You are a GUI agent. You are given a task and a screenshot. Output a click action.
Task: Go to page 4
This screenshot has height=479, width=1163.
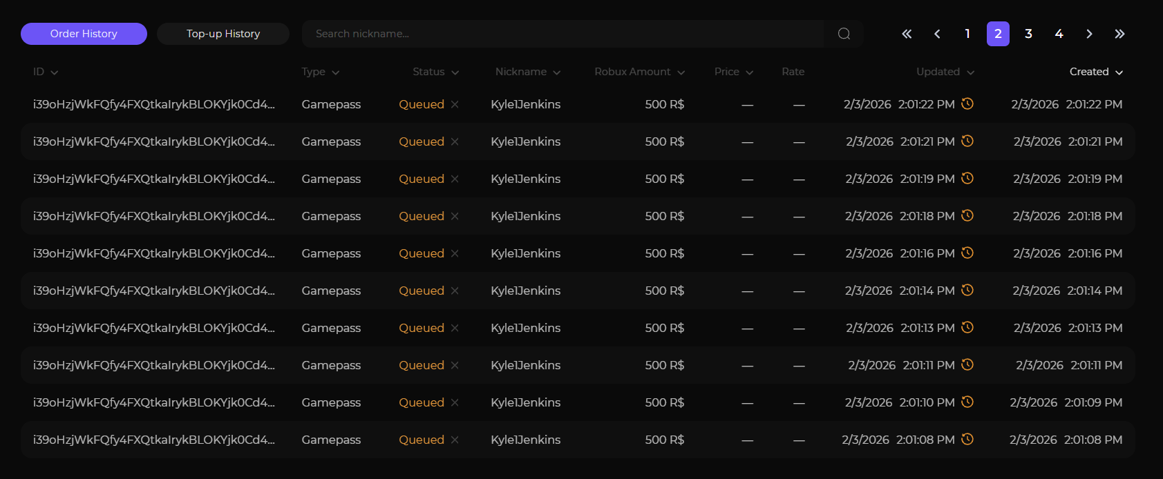1059,34
